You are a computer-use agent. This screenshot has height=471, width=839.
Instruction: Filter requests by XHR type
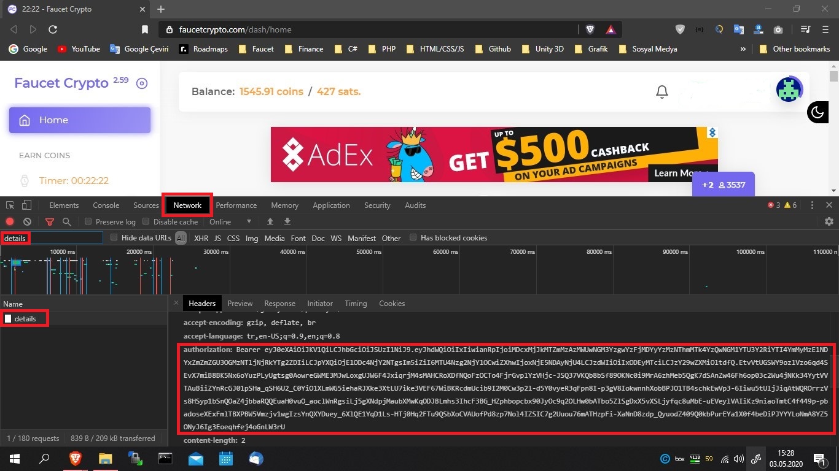click(201, 238)
